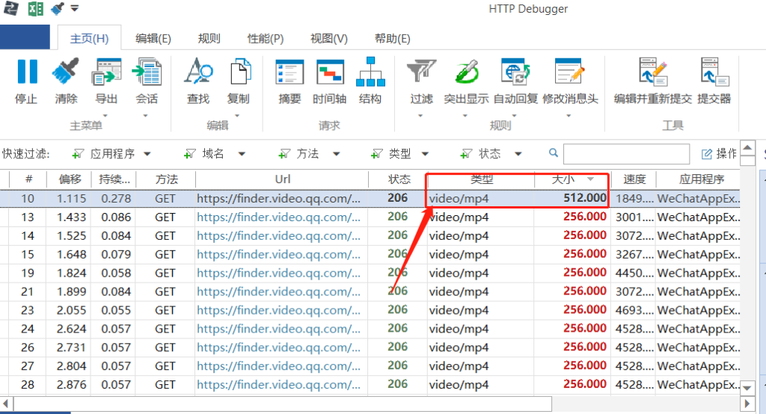Screen dimensions: 766x414
Task: Sort by the Size (大小) column header
Action: [x=572, y=179]
